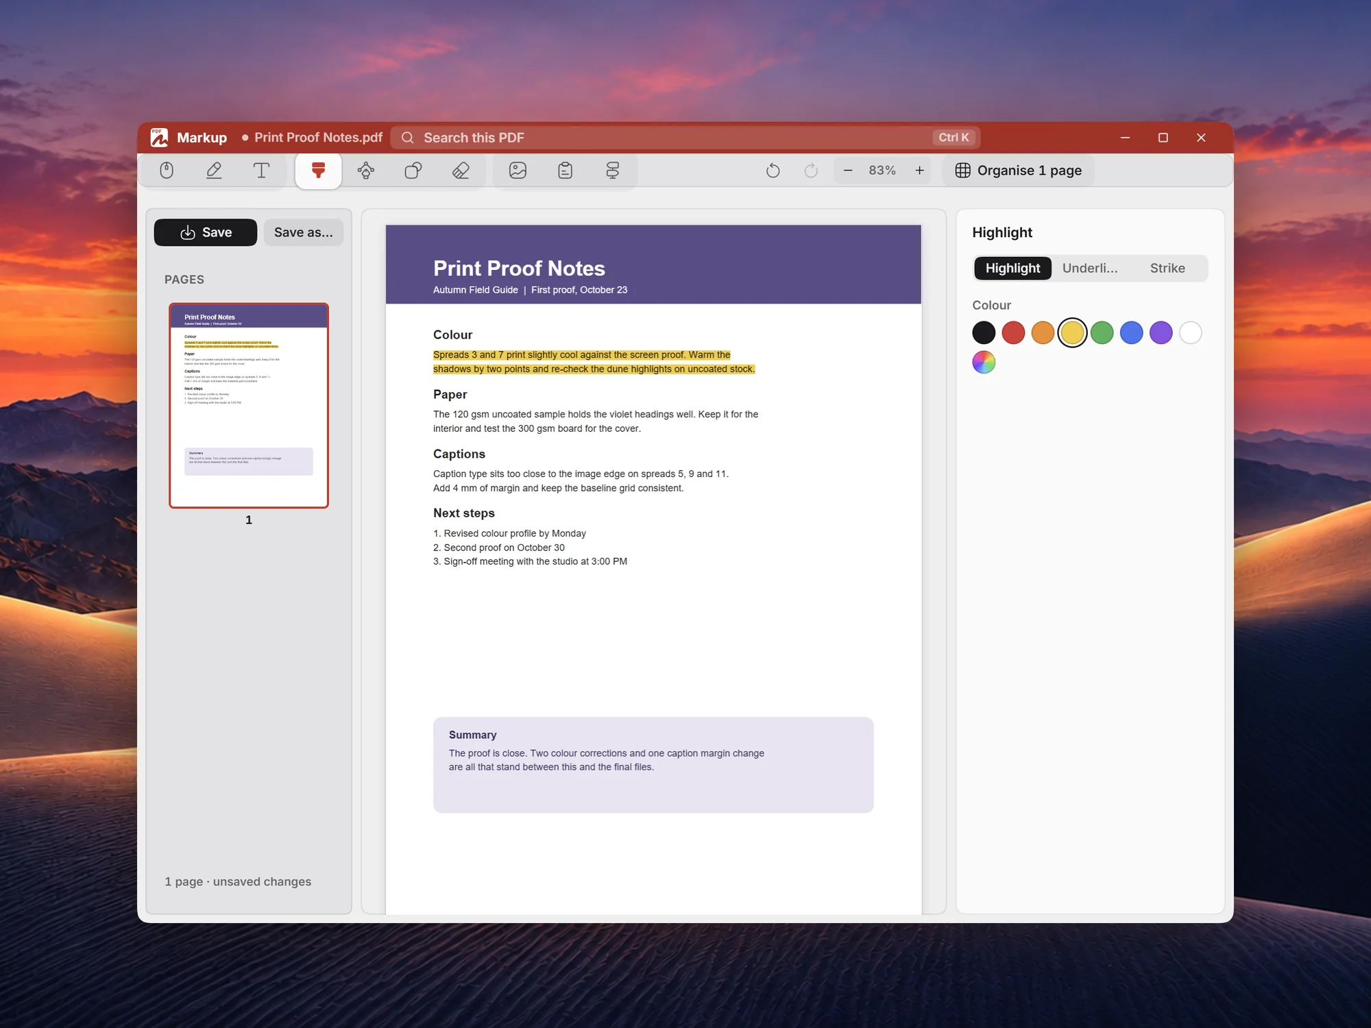Click the 'Print Proof Notes' document title
This screenshot has width=1371, height=1028.
click(519, 269)
